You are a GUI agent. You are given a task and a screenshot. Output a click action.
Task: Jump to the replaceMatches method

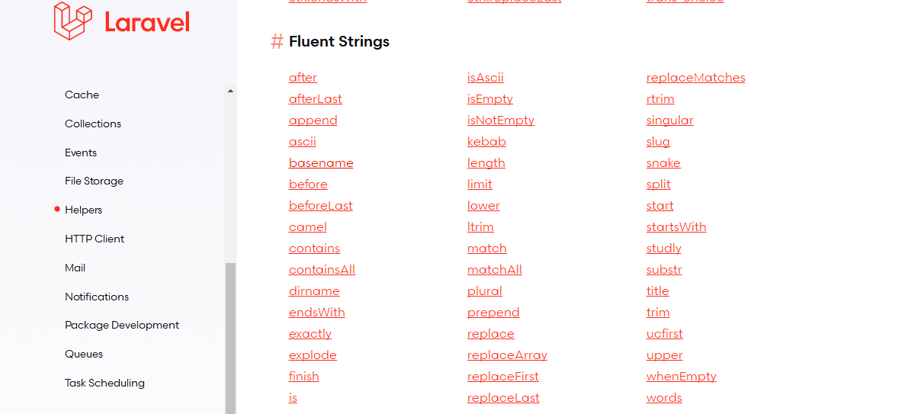pos(695,78)
